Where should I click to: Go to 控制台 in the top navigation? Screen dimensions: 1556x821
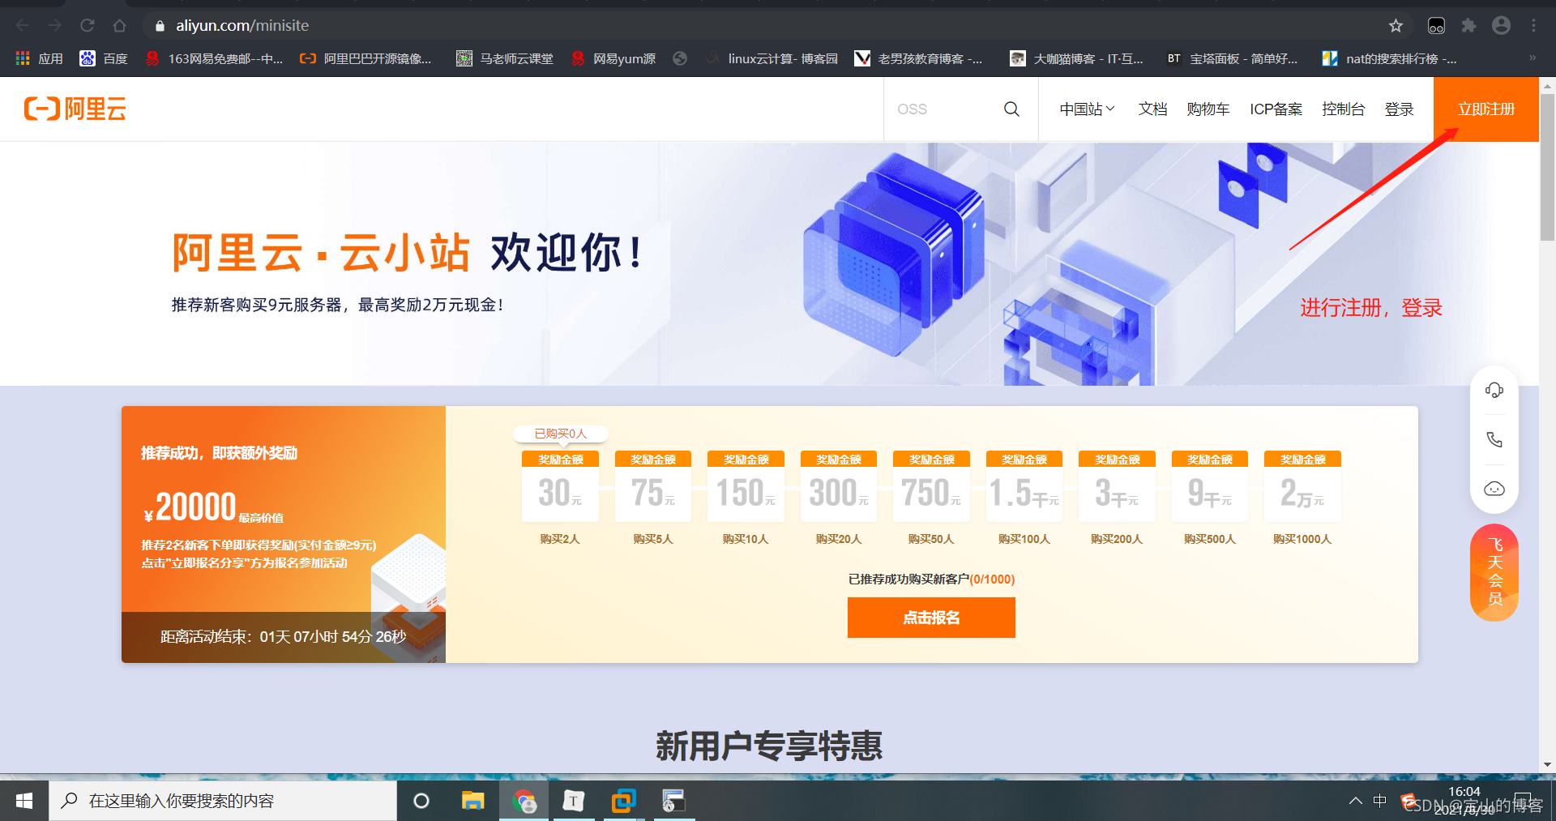click(1343, 109)
